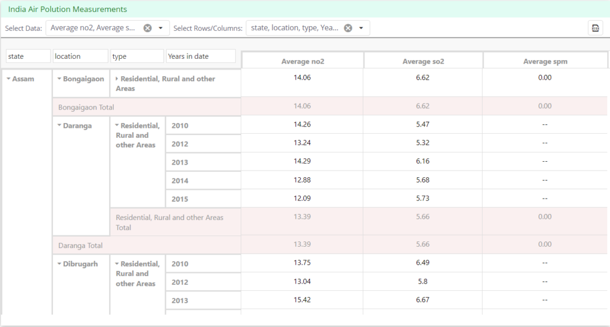Click the type field header
610x327 pixels.
pyautogui.click(x=137, y=56)
